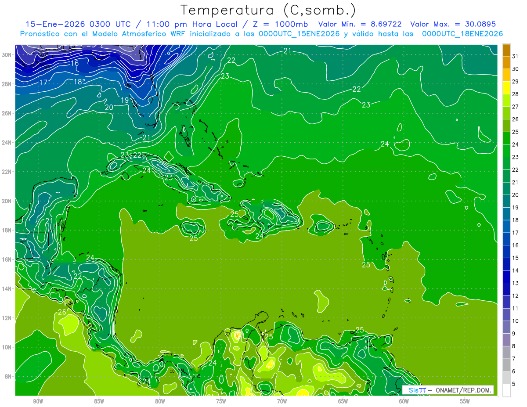The image size is (527, 407).
Task: Click the 28N latitude axis label
Action: pyautogui.click(x=7, y=84)
